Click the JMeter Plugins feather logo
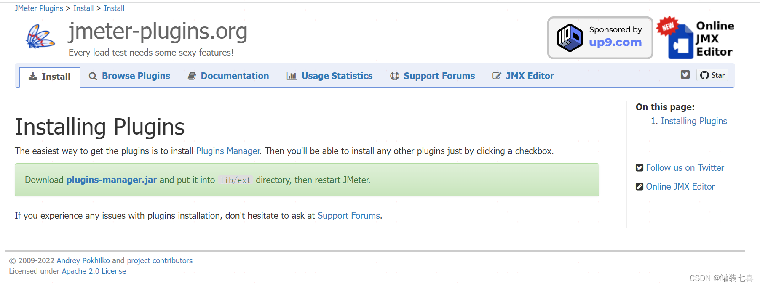 pos(40,37)
